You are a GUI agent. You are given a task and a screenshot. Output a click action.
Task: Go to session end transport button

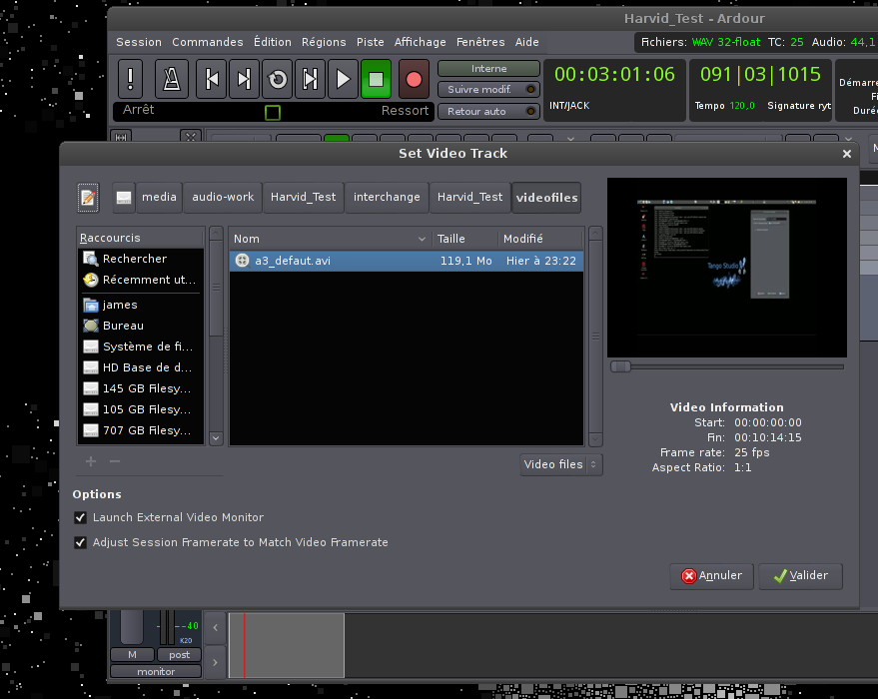click(x=244, y=79)
